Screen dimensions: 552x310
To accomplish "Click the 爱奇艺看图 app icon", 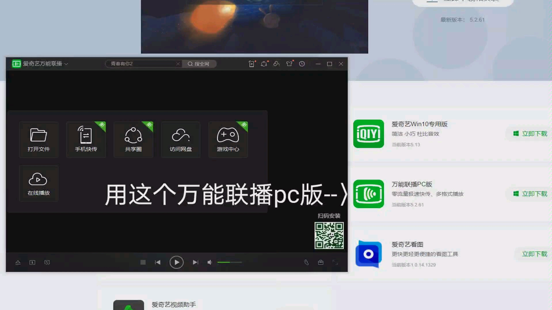I will pyautogui.click(x=368, y=254).
